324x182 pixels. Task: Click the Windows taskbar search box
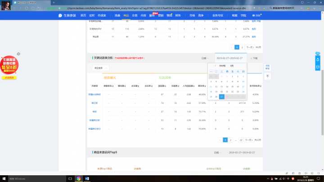click(x=37, y=178)
